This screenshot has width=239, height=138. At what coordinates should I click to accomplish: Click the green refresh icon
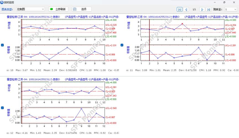(51, 9)
